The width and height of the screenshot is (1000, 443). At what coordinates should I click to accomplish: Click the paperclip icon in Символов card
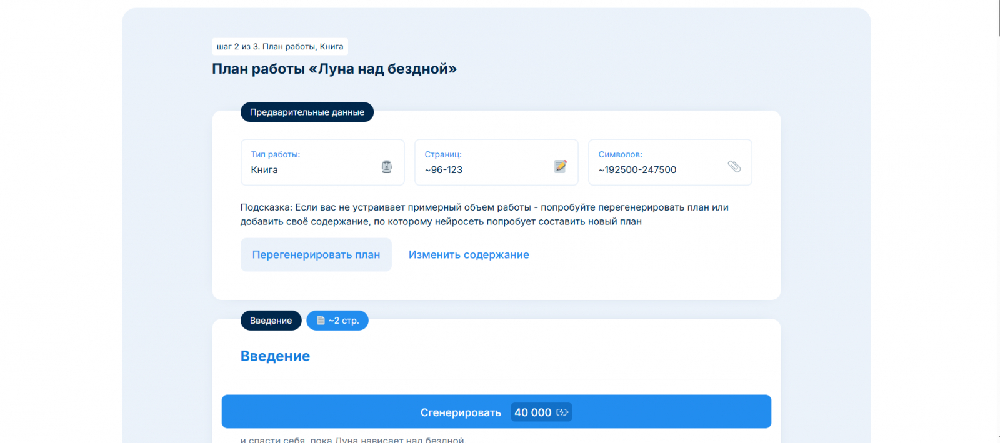pos(734,166)
